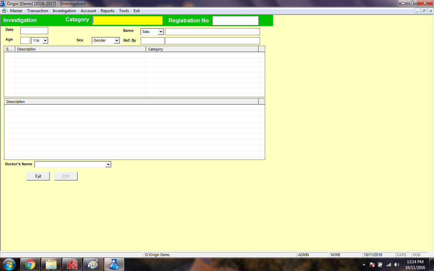
Task: Open the Windows Start menu
Action: tap(9, 264)
